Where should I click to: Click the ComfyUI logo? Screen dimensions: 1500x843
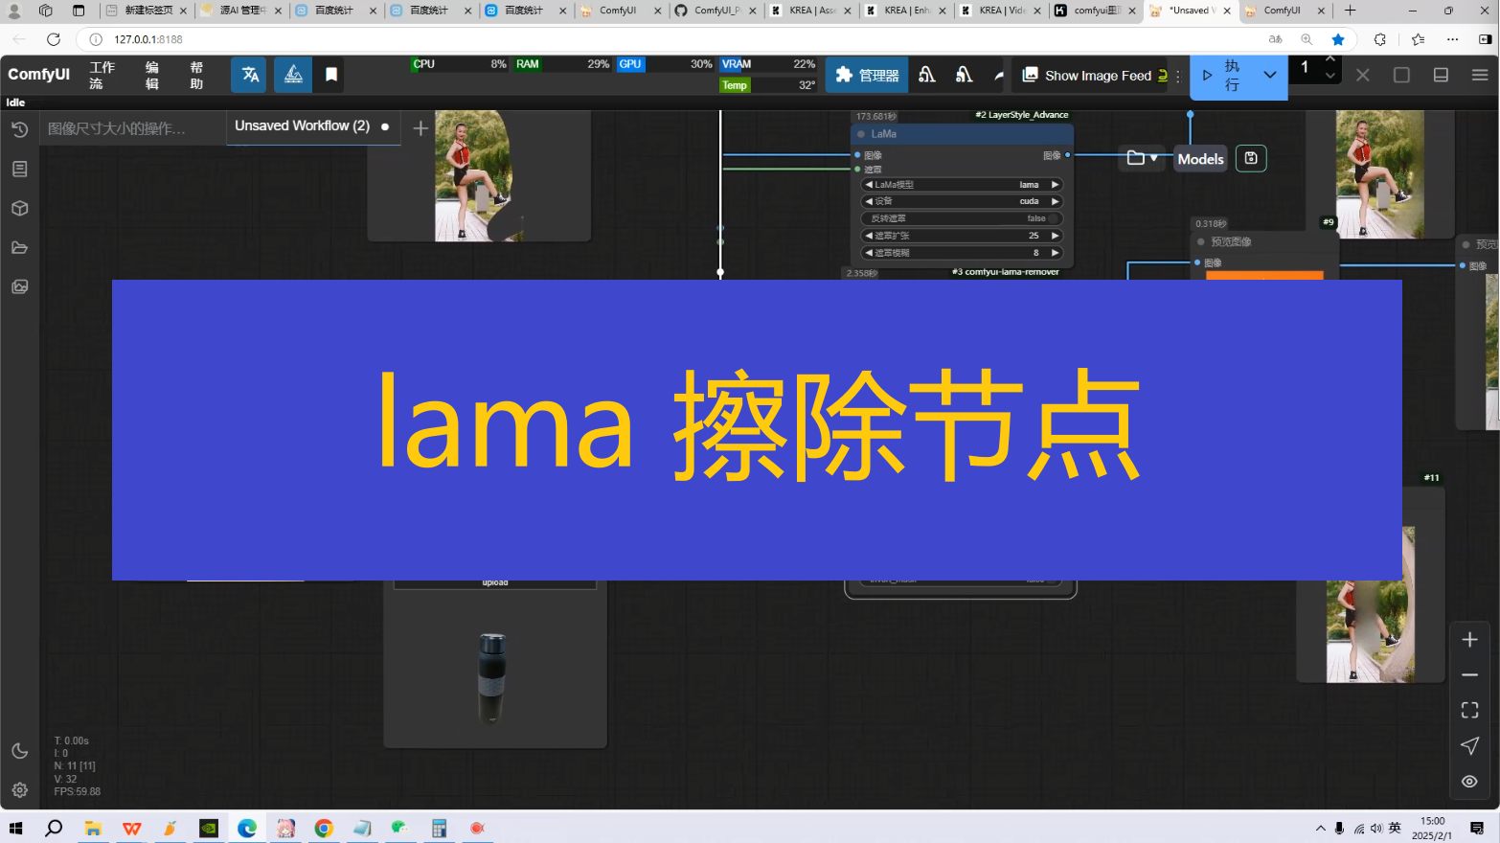click(38, 75)
